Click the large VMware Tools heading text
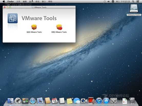The width and height of the screenshot is (142, 106). coord(39,18)
